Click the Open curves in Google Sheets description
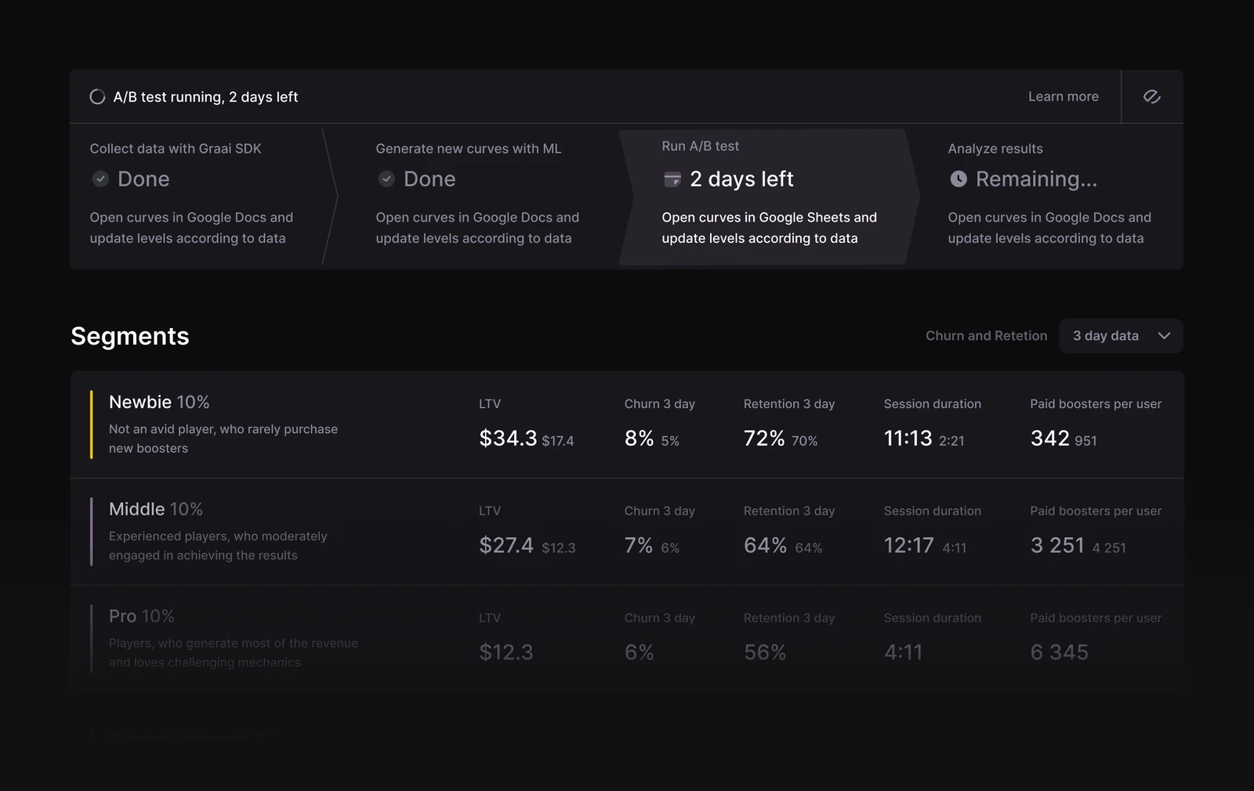This screenshot has width=1254, height=791. [x=769, y=228]
